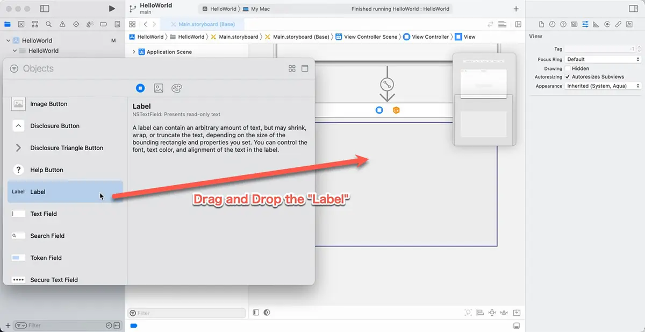The width and height of the screenshot is (645, 332).
Task: Open the Test navigator diamond icon
Action: (x=76, y=24)
